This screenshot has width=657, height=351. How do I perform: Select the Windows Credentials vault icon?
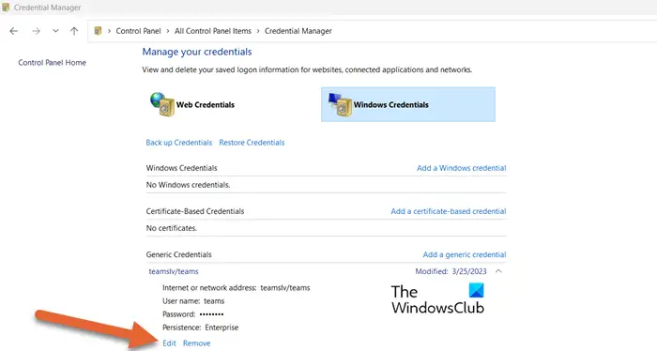click(x=340, y=104)
